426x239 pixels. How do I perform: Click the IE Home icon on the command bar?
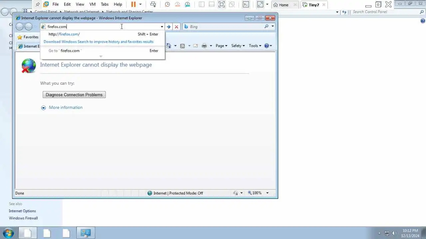click(169, 46)
